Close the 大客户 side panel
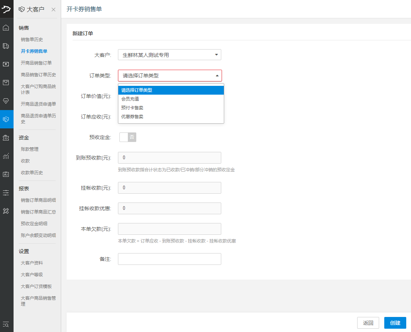 53,10
